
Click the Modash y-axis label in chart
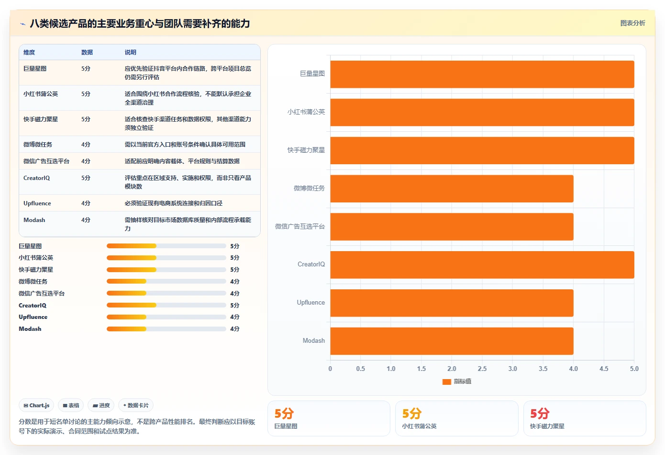click(313, 341)
